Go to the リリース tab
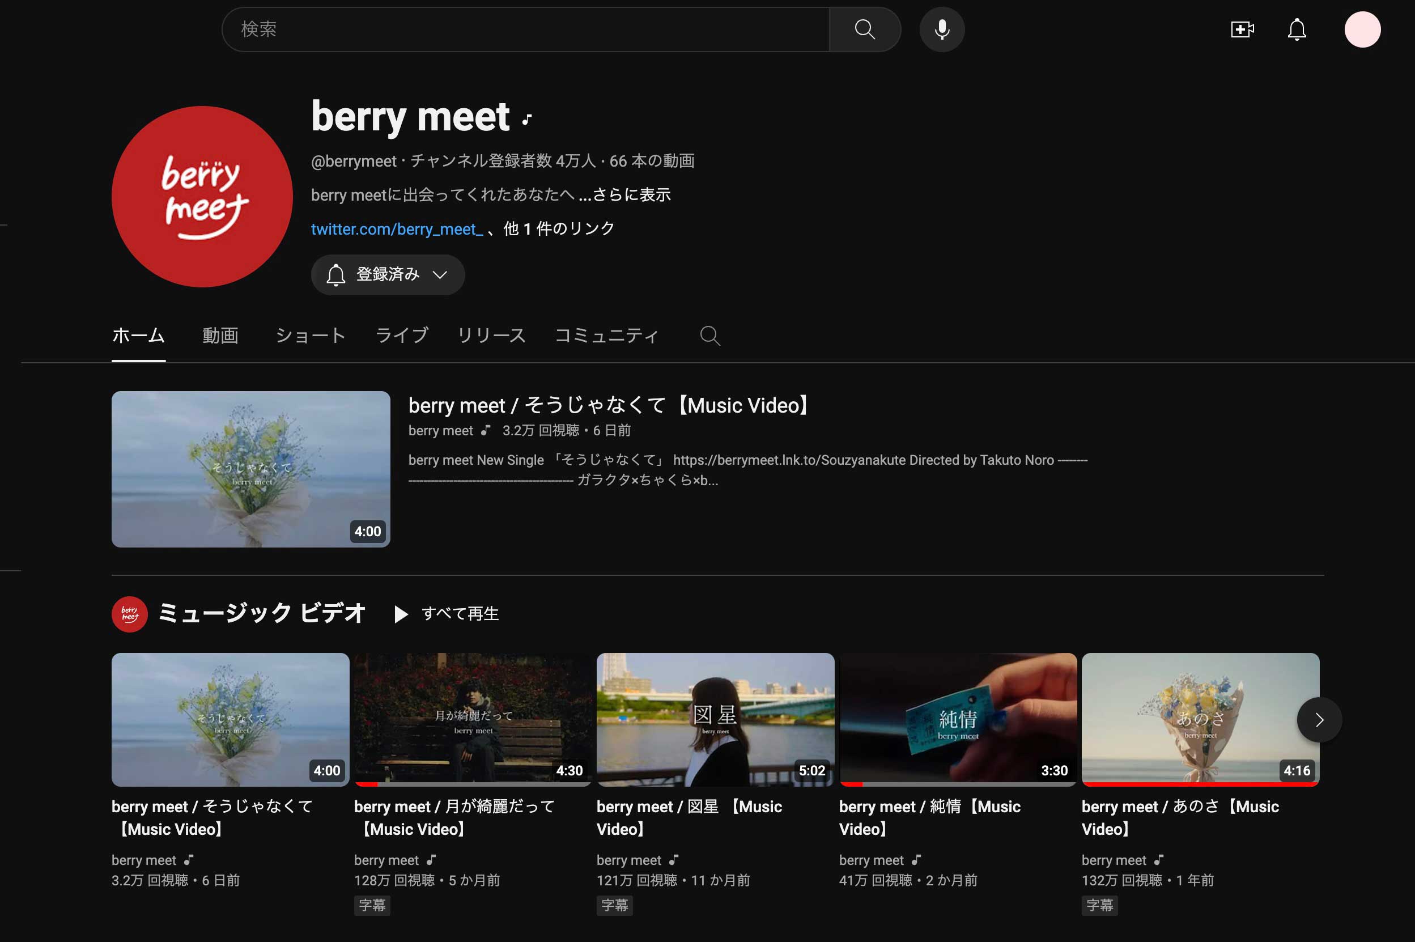Image resolution: width=1415 pixels, height=942 pixels. [x=491, y=335]
